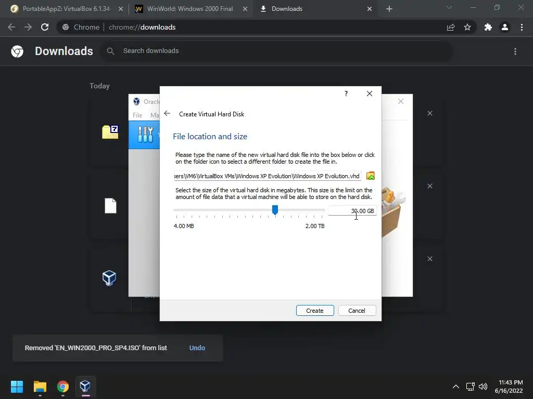Open volume control tray icon

pos(483,387)
